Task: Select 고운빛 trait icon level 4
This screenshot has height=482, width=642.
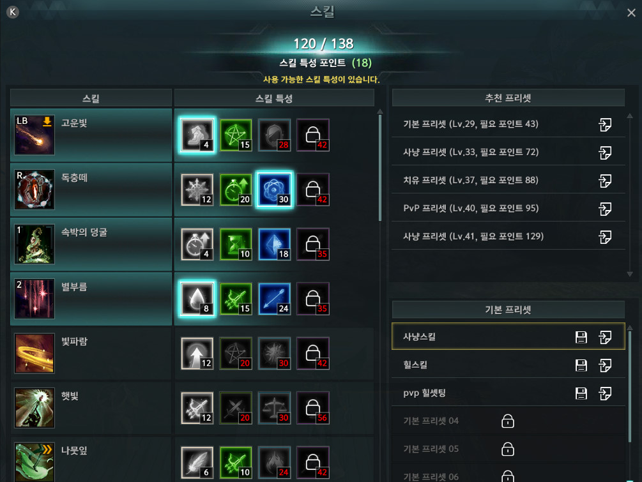Action: pos(197,135)
